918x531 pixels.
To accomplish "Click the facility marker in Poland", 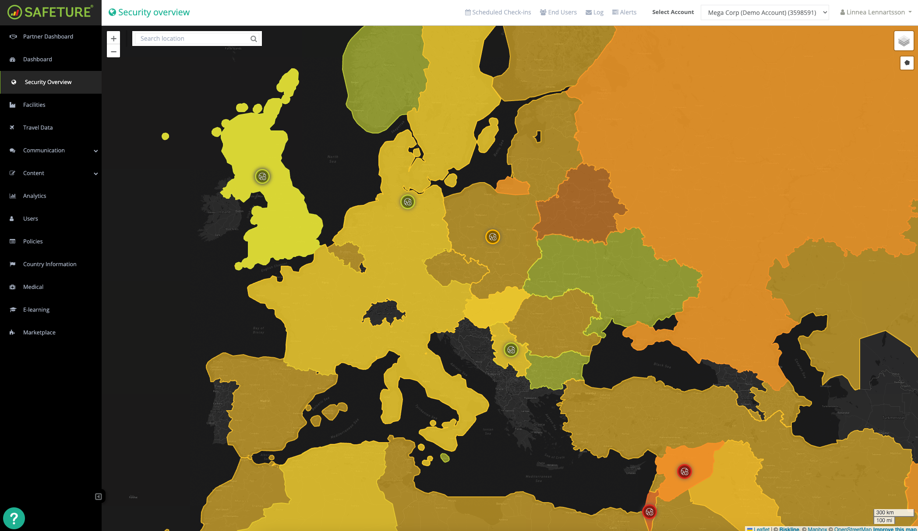I will coord(493,237).
